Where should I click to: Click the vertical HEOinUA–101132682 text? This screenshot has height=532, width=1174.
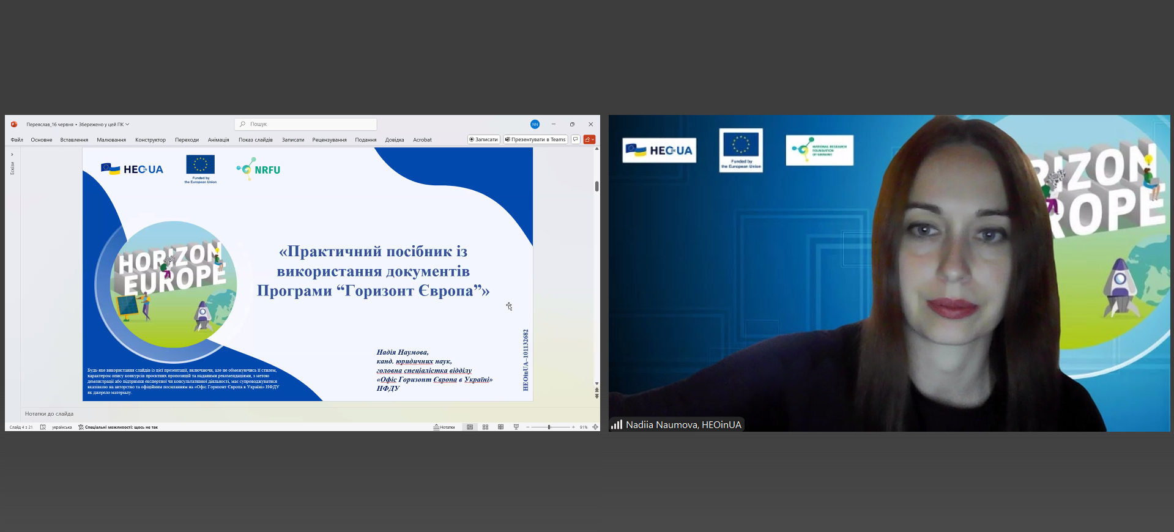(526, 360)
